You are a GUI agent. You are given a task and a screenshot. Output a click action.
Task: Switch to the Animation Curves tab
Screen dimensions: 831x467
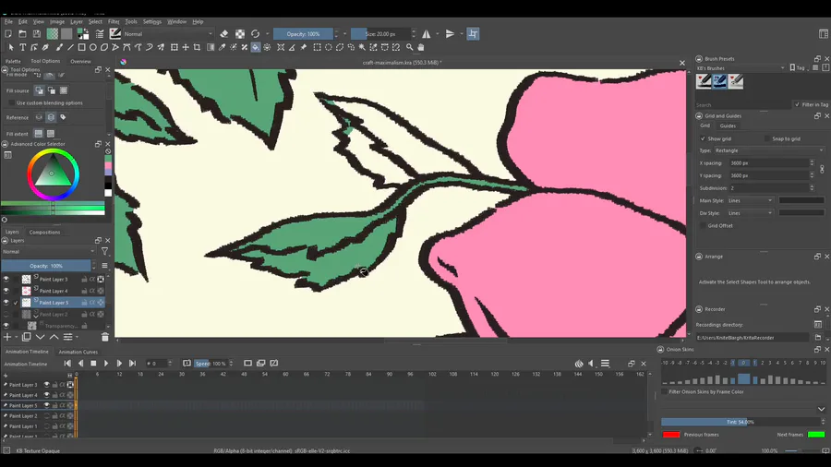coord(78,352)
